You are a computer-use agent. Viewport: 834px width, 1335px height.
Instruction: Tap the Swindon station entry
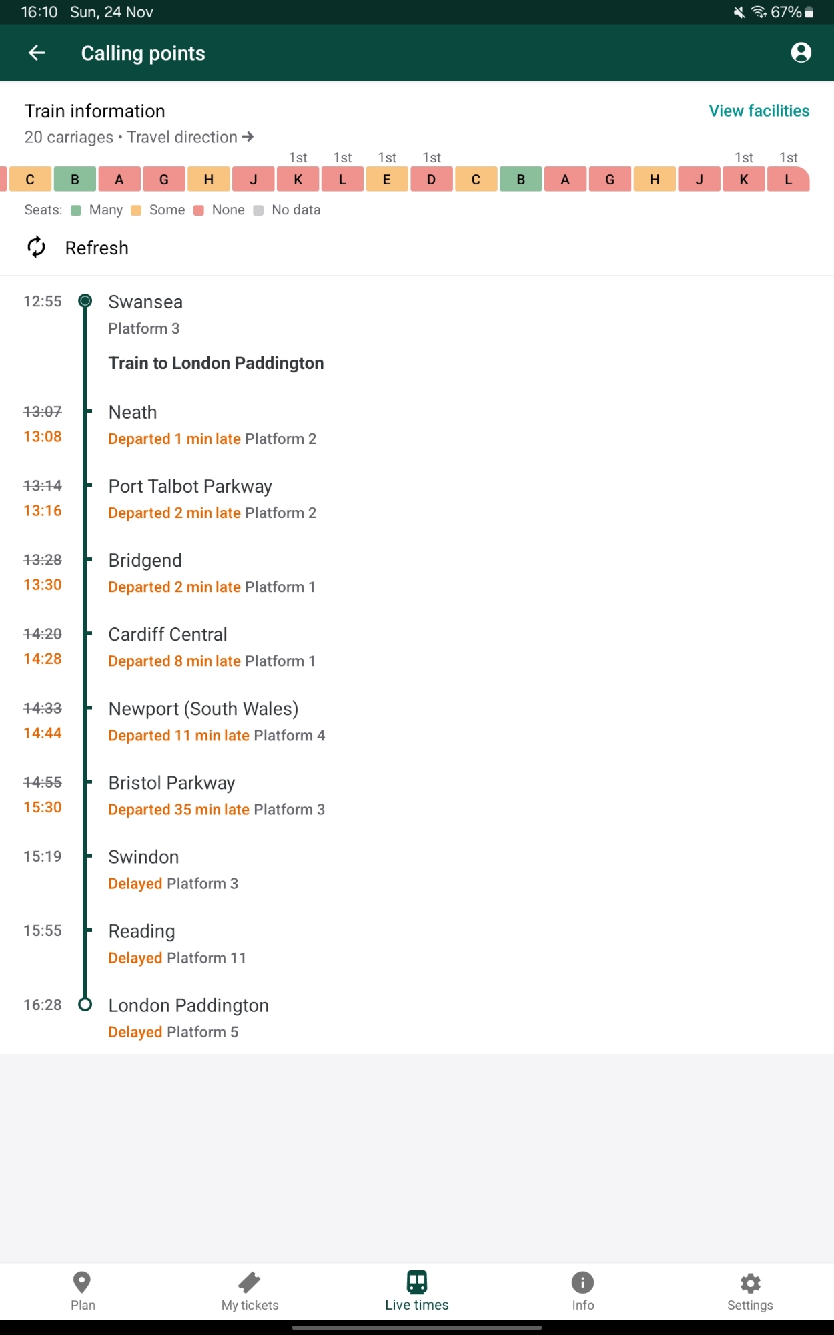pos(144,856)
